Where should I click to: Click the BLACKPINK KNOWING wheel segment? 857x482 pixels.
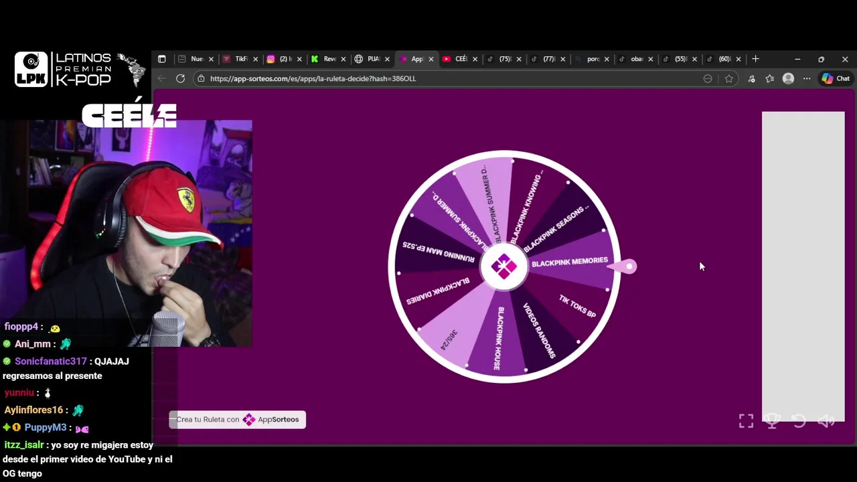click(526, 206)
